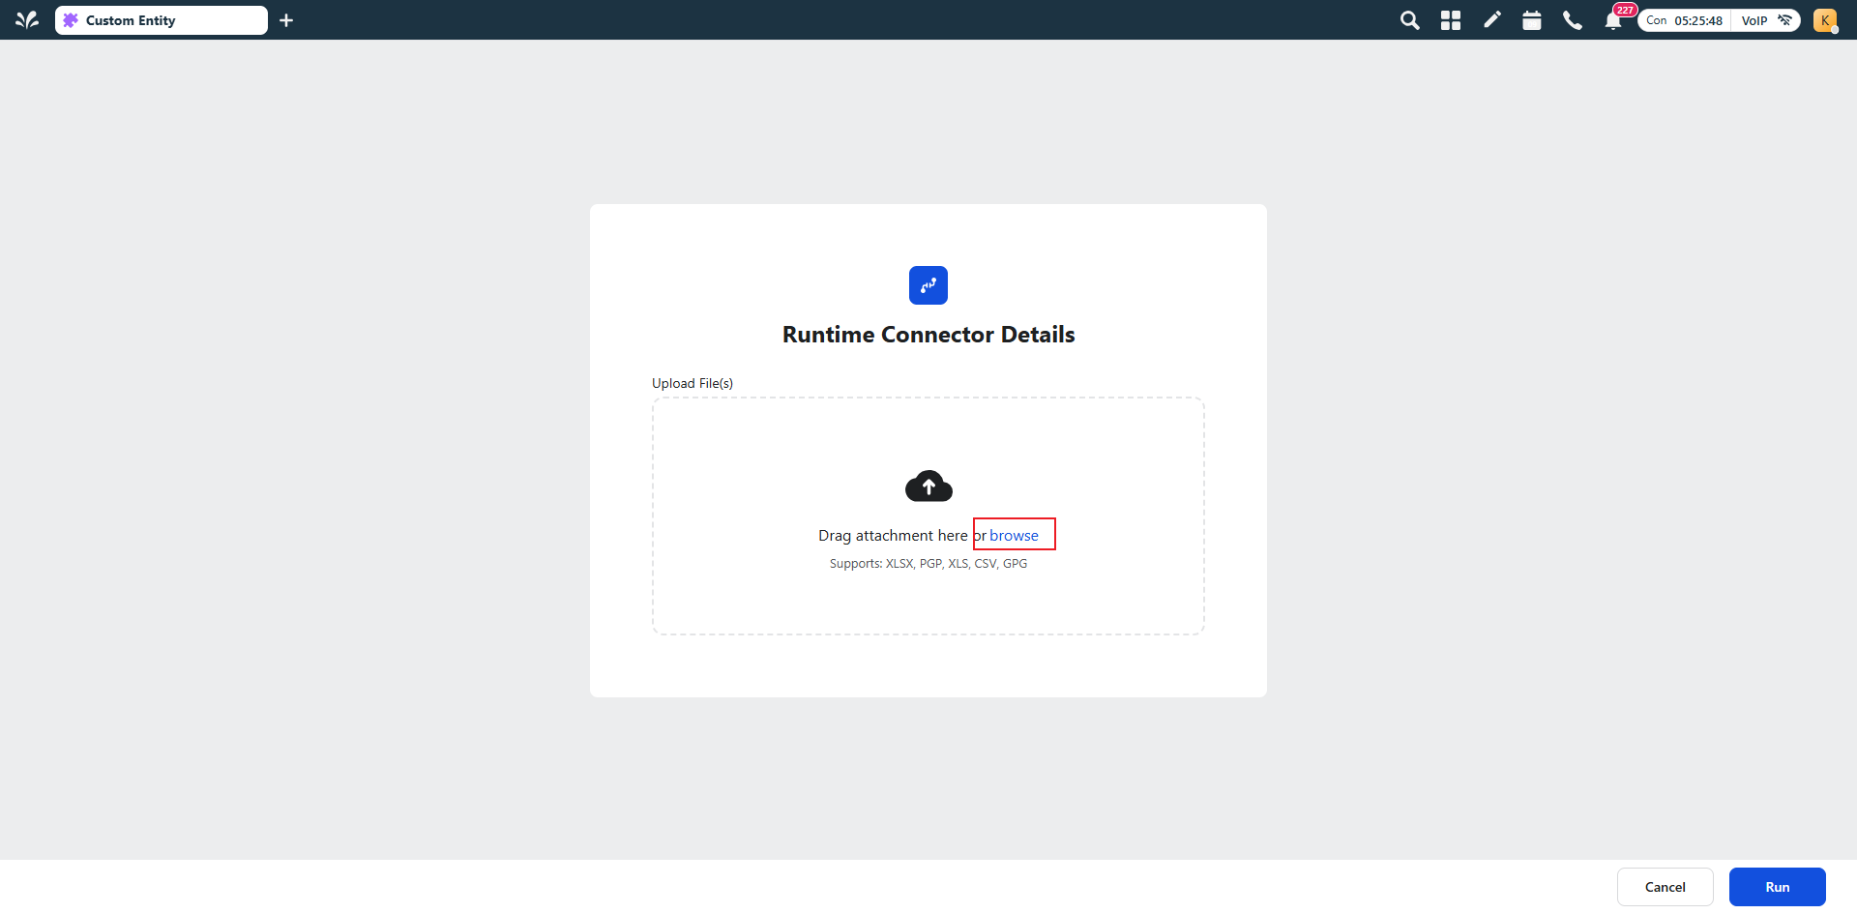
Task: Click the Runtime Connector Details heading
Action: click(928, 335)
